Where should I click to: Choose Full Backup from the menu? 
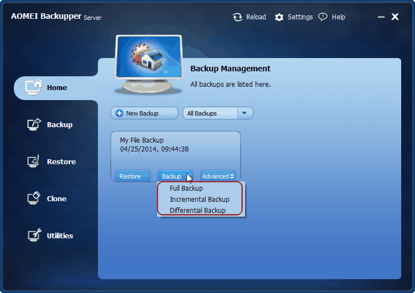[x=186, y=189]
